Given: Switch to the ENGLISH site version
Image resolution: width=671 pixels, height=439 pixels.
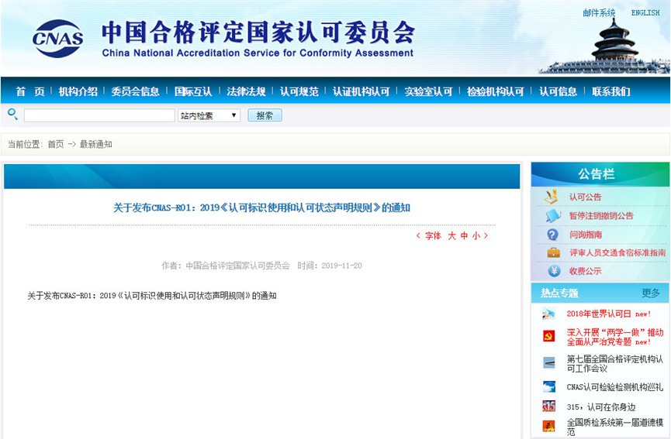Looking at the screenshot, I should tap(645, 13).
